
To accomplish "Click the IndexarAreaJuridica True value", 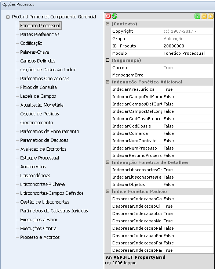I will pos(187,89).
